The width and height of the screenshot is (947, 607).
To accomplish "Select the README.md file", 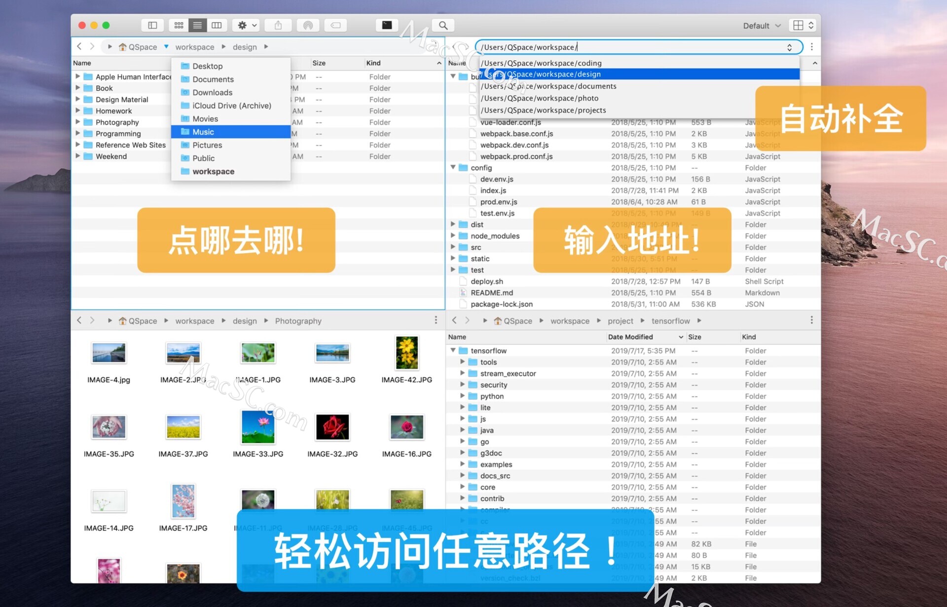I will point(633,293).
